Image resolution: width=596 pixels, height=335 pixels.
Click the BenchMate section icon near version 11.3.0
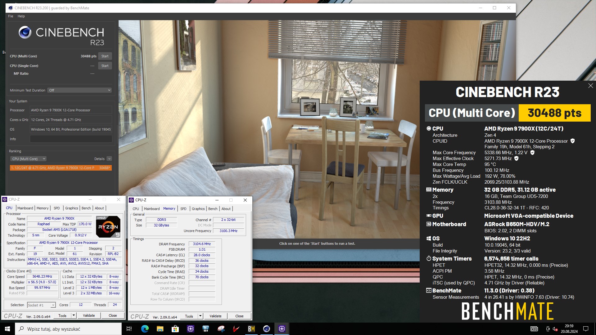(429, 291)
